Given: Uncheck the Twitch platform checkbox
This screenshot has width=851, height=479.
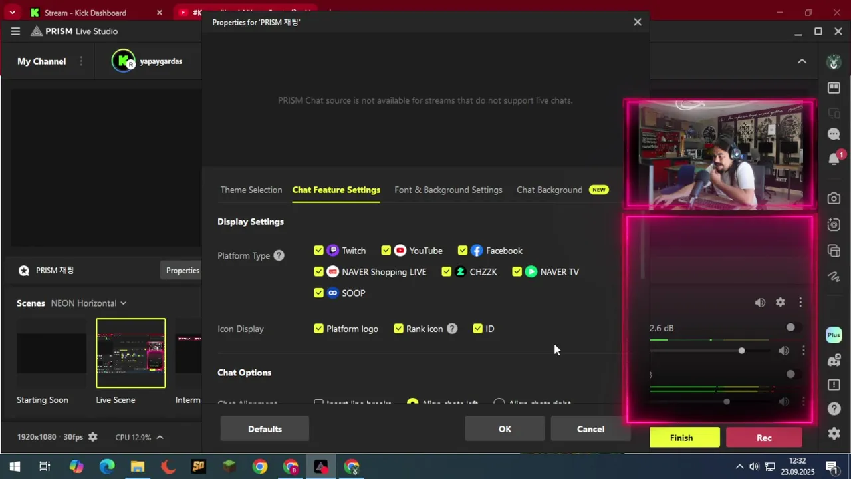Looking at the screenshot, I should pyautogui.click(x=318, y=251).
